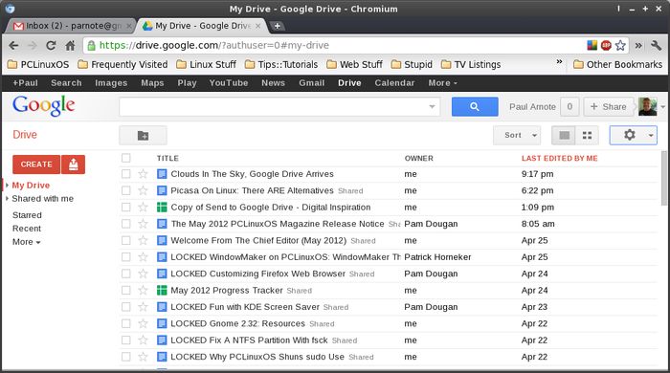Switch to the Inbox Gmail tab
The height and width of the screenshot is (373, 670).
point(71,26)
